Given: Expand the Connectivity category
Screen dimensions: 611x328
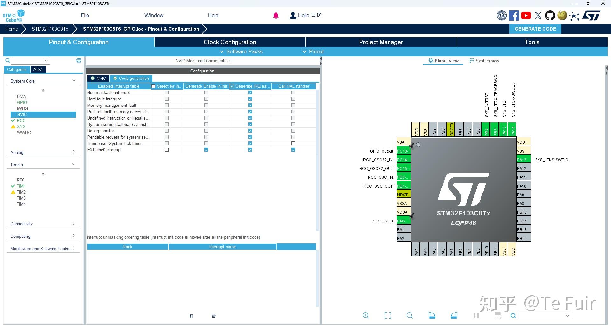Looking at the screenshot, I should tap(74, 223).
